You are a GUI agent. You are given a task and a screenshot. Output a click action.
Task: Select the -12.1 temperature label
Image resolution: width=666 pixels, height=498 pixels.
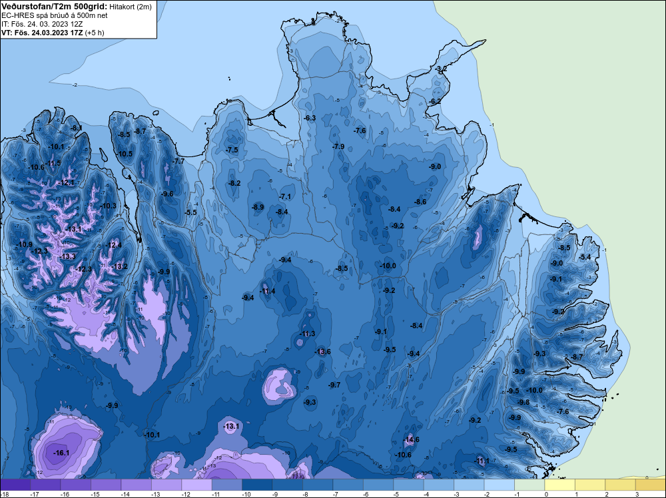[66, 182]
